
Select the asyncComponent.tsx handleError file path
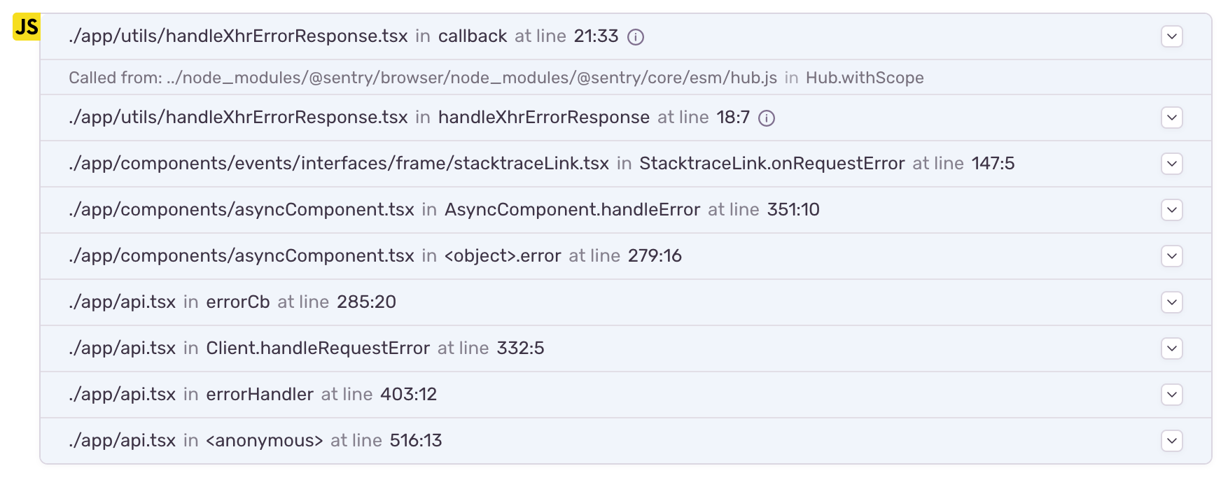242,210
